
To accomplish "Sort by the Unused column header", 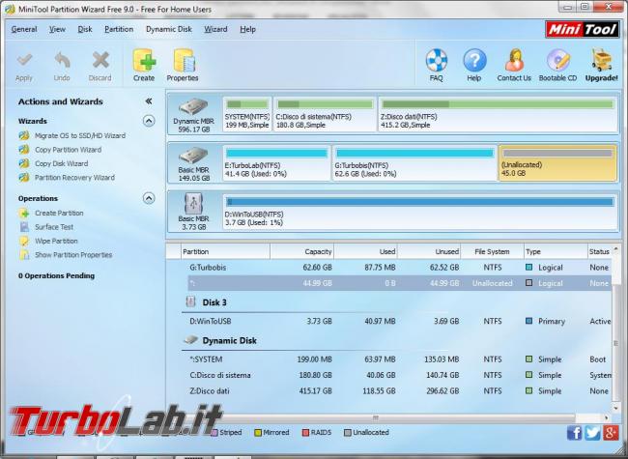I will (x=429, y=251).
